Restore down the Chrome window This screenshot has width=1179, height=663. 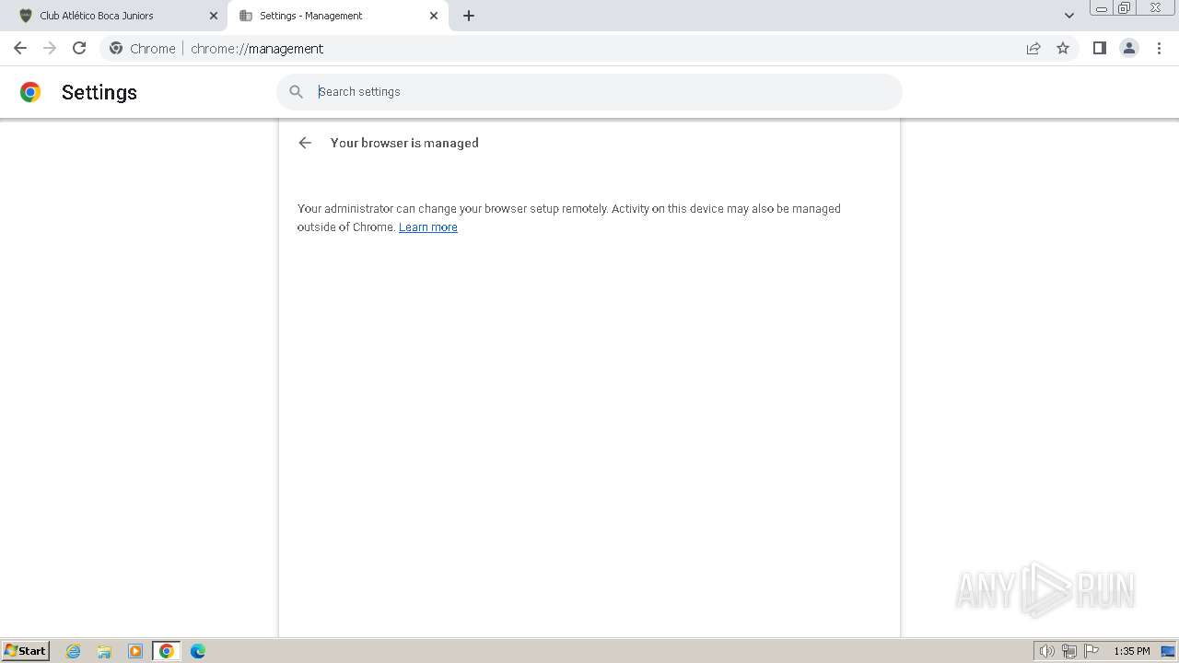1125,8
